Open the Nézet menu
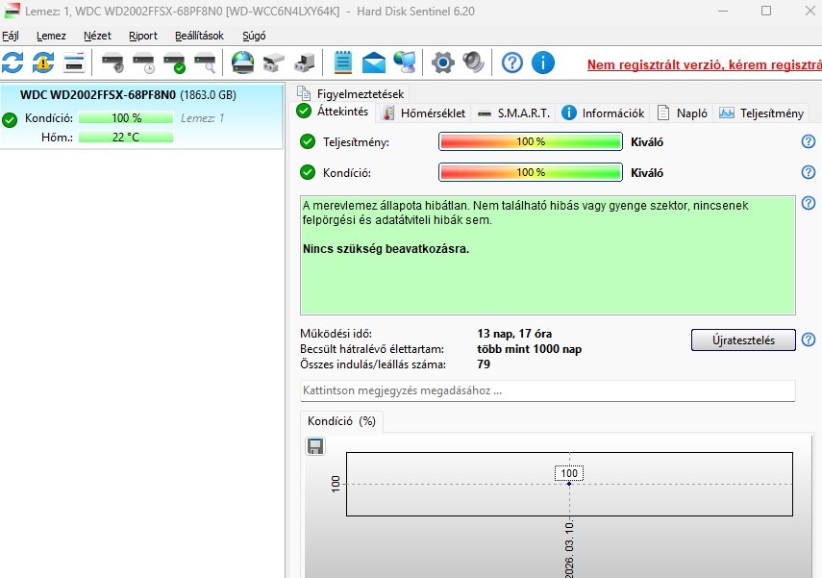The width and height of the screenshot is (822, 578). click(97, 36)
